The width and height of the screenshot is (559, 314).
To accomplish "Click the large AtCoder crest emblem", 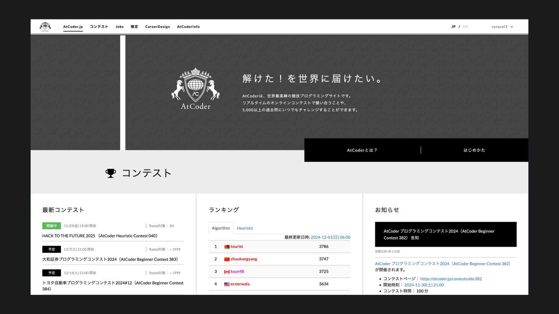I will coord(195,89).
